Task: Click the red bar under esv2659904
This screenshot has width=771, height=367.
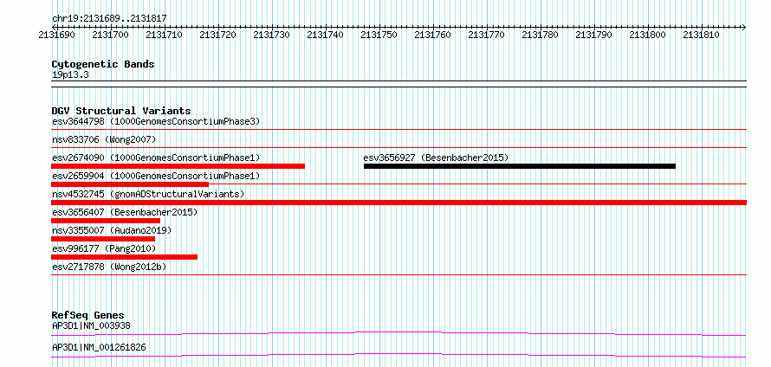Action: 130,184
